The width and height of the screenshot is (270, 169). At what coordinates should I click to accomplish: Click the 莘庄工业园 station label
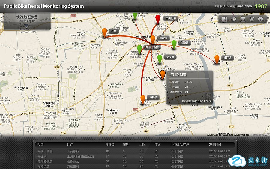[x=152, y=47]
